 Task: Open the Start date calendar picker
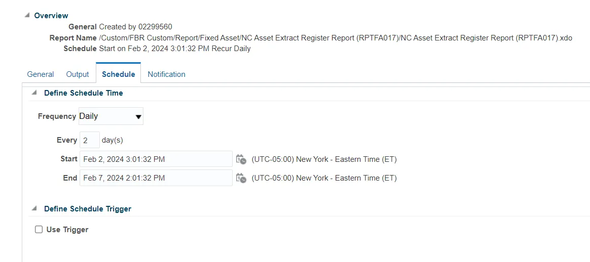tap(241, 159)
